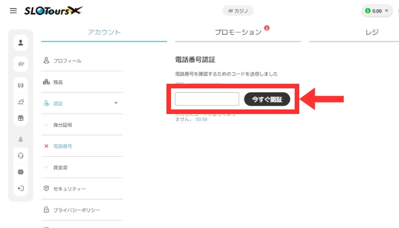Open the hamburger menu icon
Viewport: 399px width, 228px height.
(x=13, y=11)
